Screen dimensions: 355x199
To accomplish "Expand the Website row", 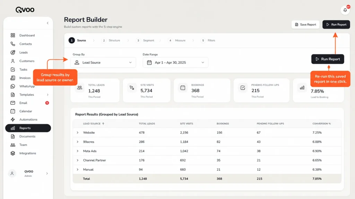I will [x=77, y=133].
